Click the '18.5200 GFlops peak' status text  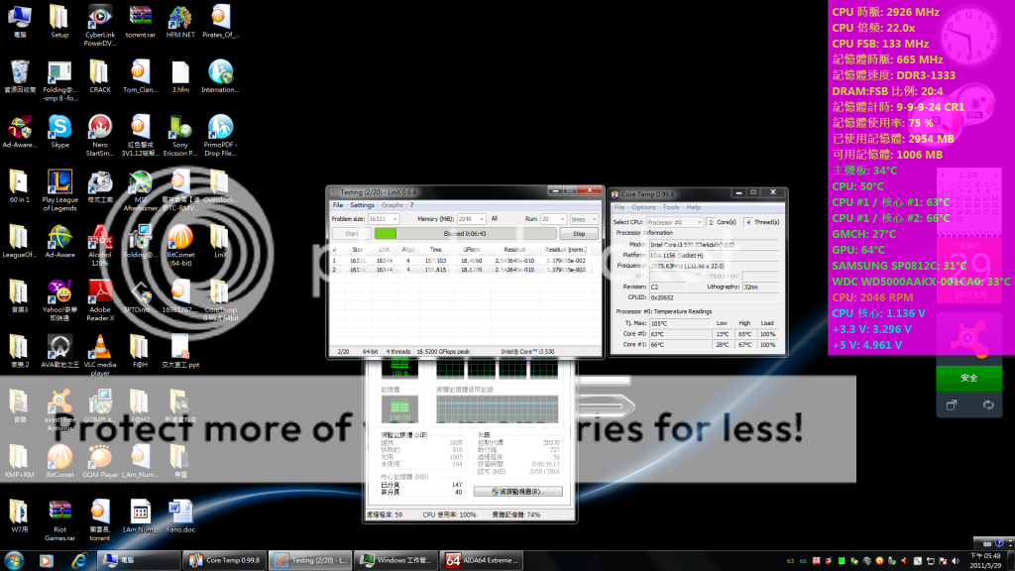[x=443, y=352]
